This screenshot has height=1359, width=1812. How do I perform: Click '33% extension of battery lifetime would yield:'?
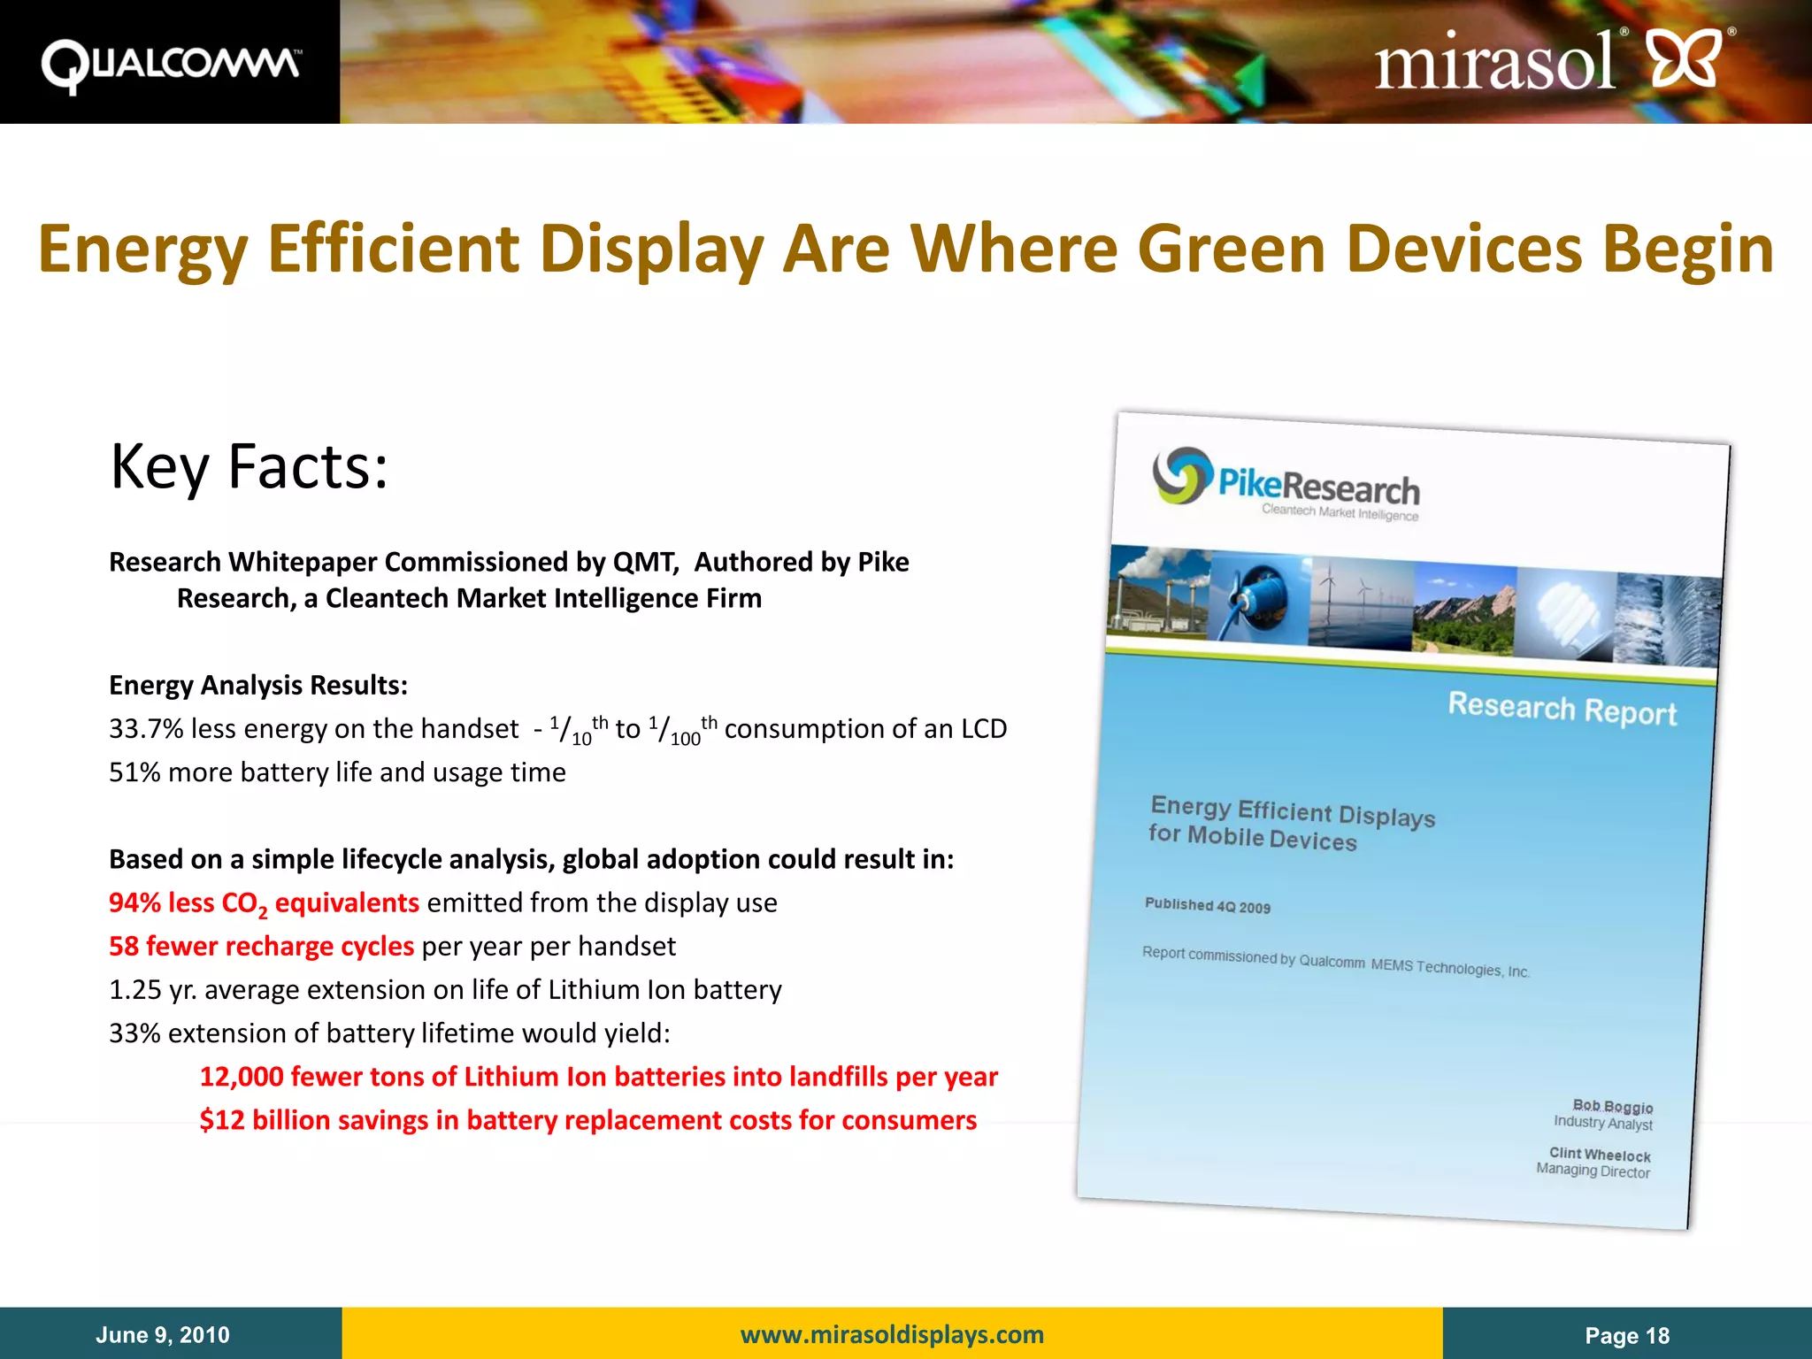[x=389, y=1033]
